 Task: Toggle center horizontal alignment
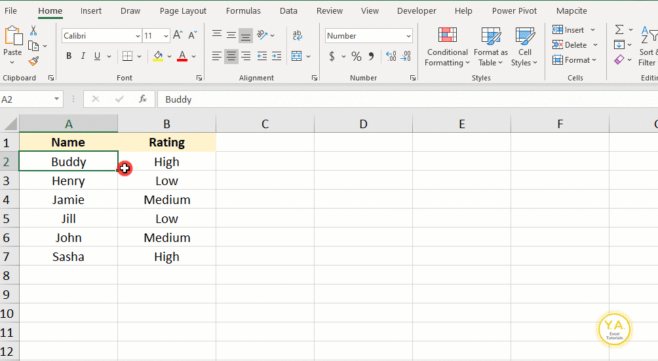tap(231, 56)
